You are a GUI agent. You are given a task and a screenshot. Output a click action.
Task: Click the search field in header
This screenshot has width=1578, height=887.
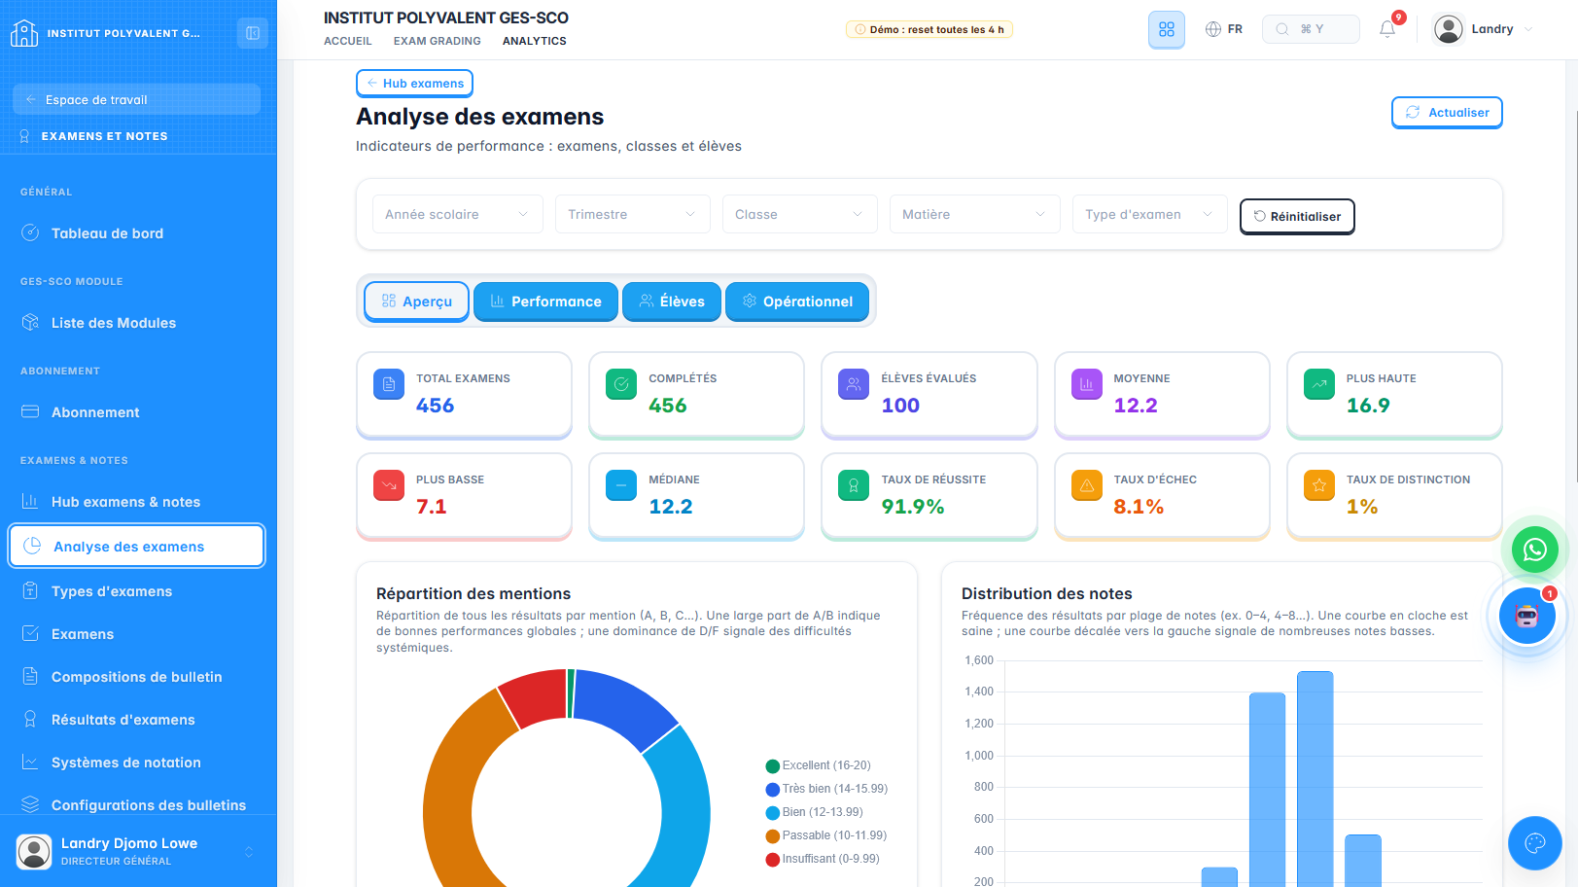tap(1311, 29)
